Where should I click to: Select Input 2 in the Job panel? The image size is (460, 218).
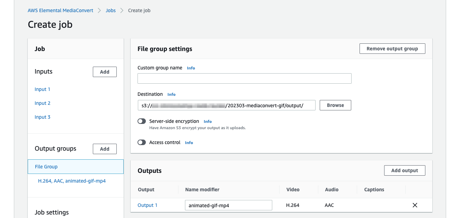pos(42,103)
